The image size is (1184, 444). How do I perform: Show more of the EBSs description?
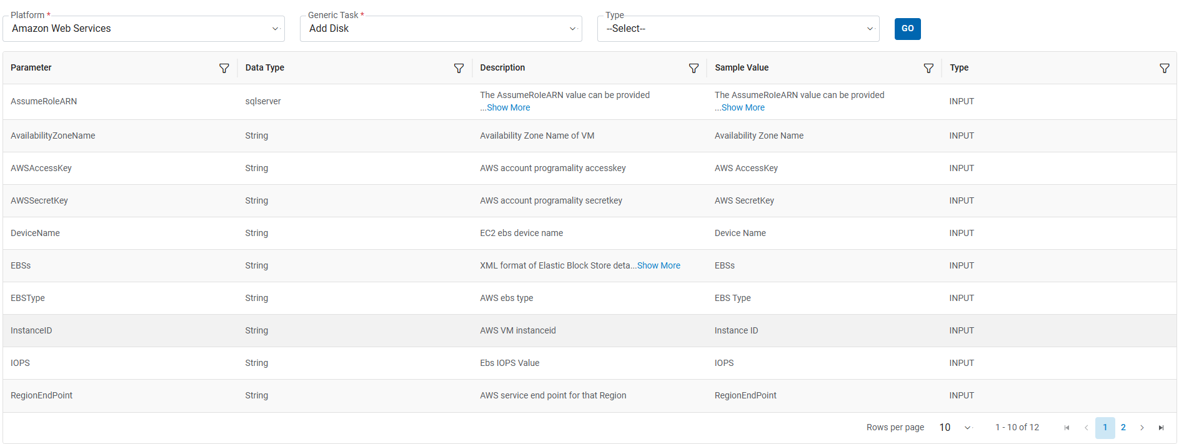(659, 265)
